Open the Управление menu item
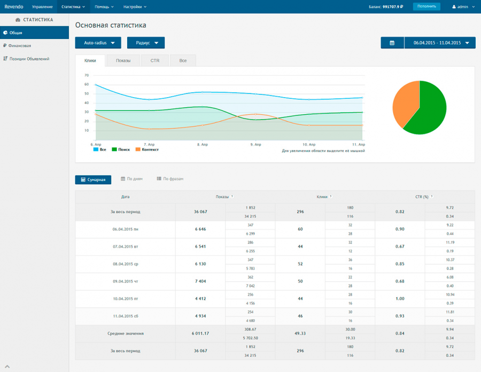Screen dimensions: 481x372 coord(42,7)
